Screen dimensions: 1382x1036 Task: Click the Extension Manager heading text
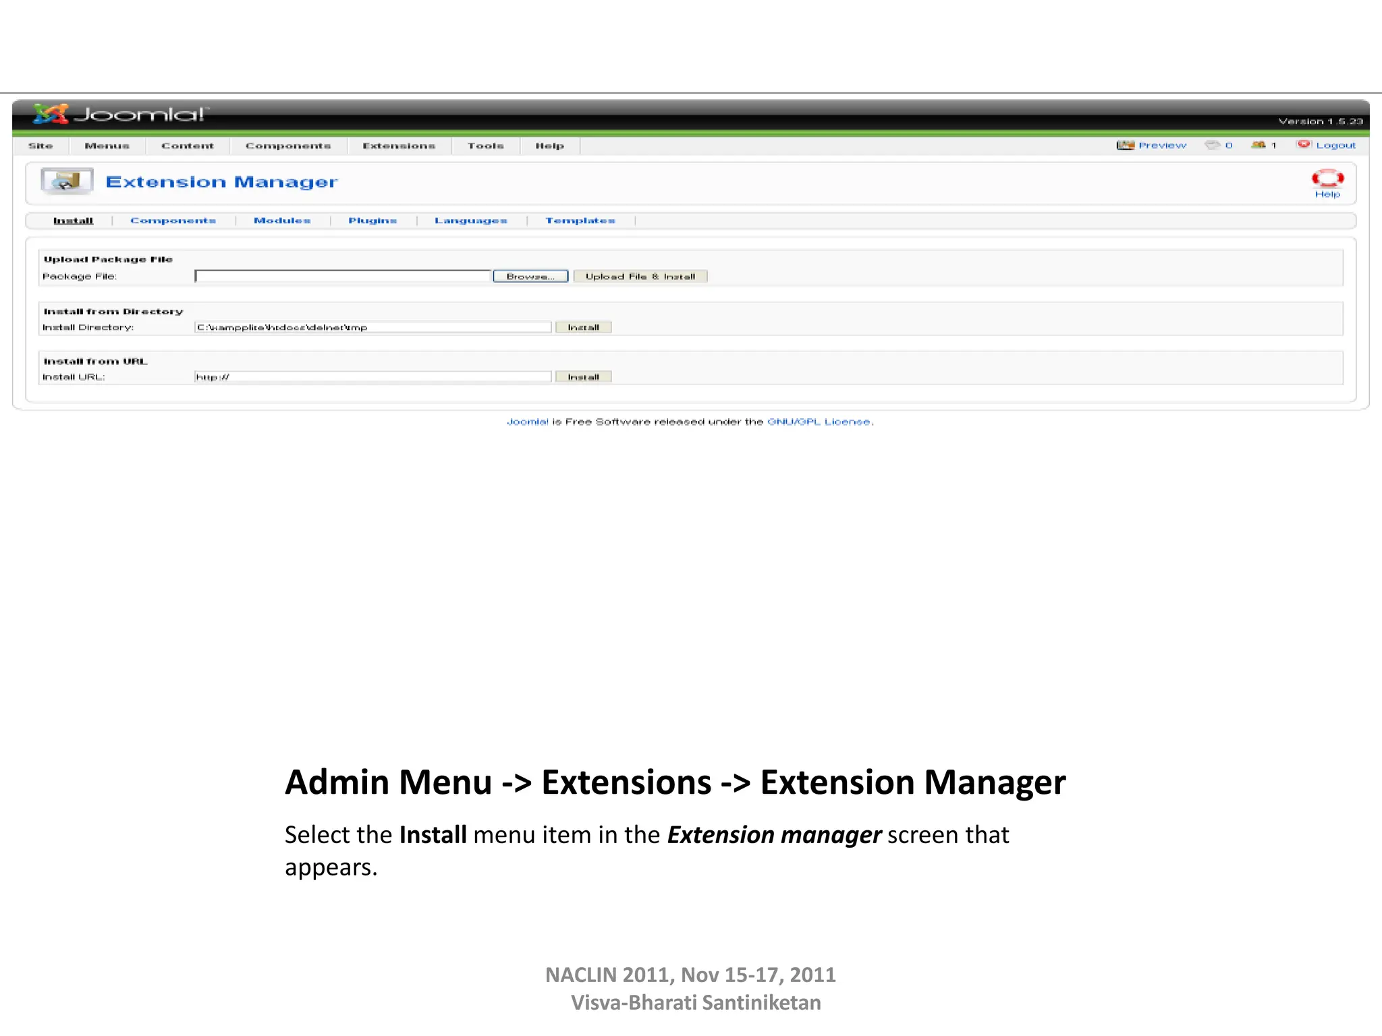click(221, 182)
